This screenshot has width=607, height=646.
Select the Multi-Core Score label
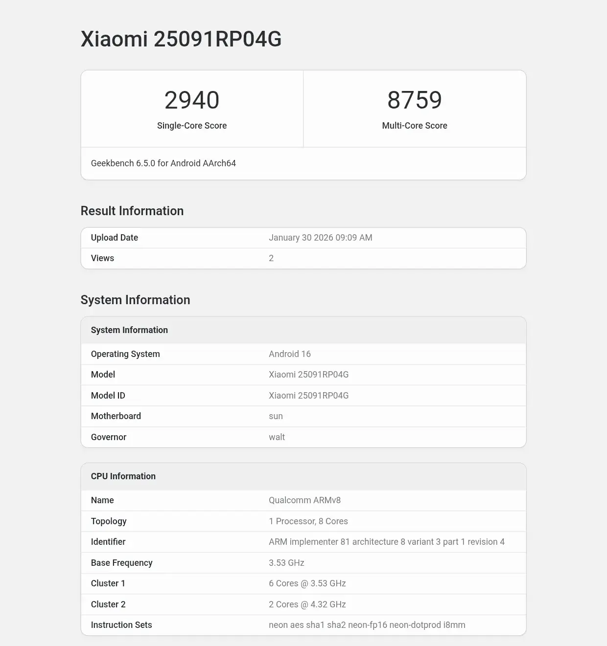coord(414,126)
